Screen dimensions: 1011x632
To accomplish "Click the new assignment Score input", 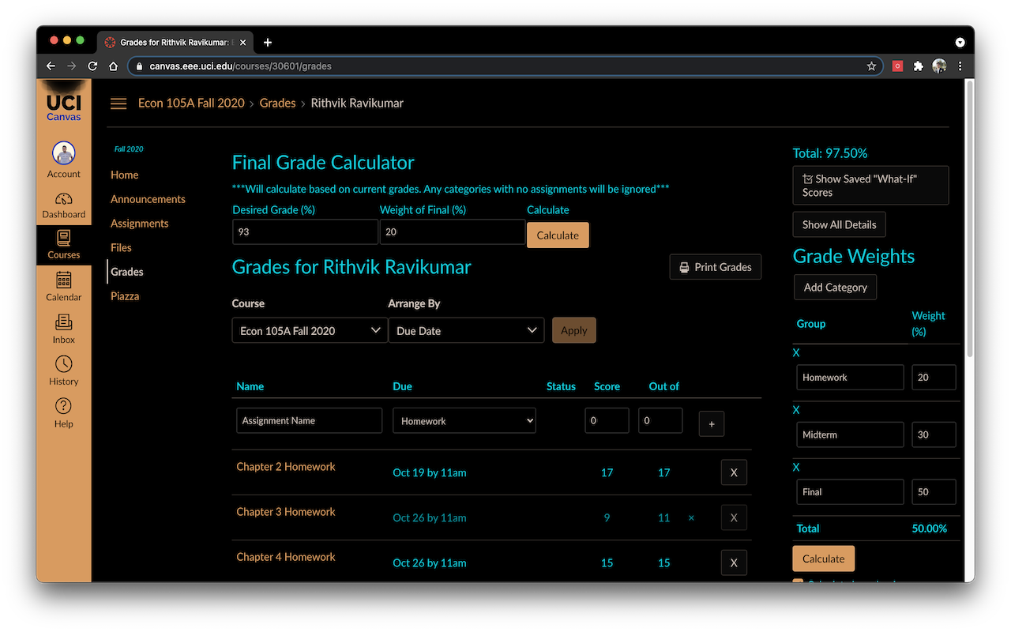I will (607, 420).
